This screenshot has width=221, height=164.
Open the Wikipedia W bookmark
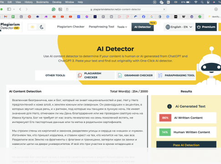pos(184,17)
